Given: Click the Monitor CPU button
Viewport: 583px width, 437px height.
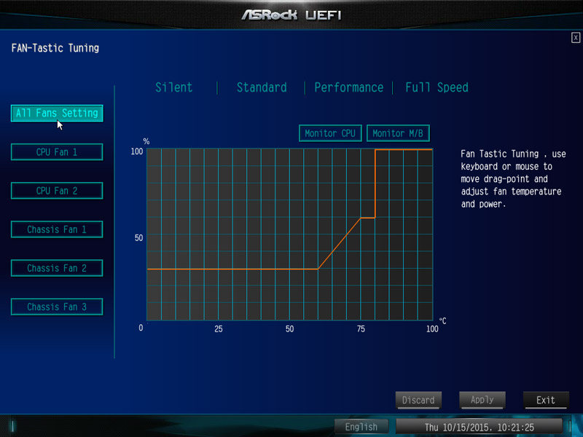Looking at the screenshot, I should click(x=330, y=133).
